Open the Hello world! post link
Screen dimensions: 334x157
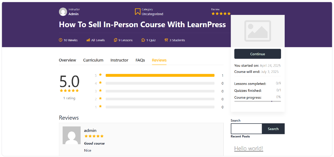249,148
